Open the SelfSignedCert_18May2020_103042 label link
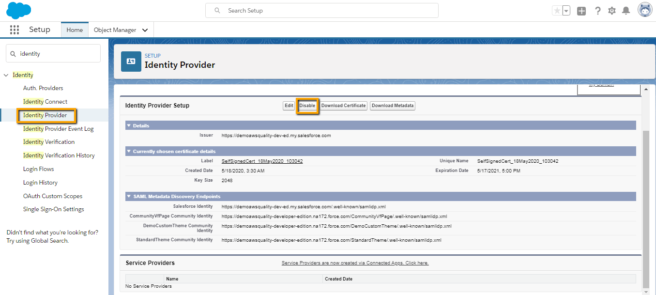This screenshot has height=295, width=656. [262, 161]
